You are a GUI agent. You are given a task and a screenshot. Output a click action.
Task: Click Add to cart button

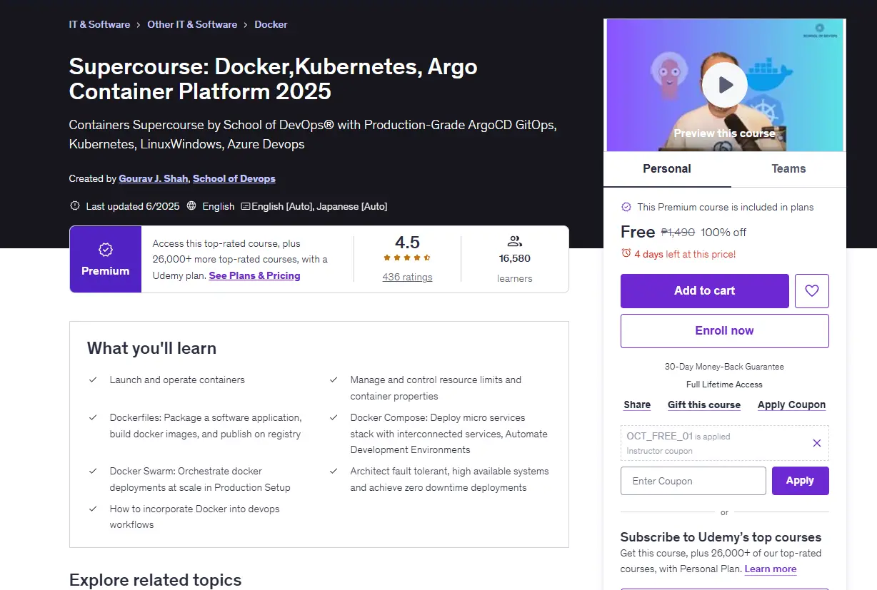click(x=704, y=291)
